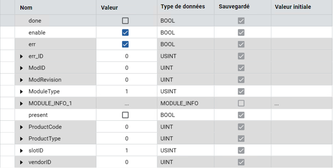Screen dimensions: 333x168
Task: Toggle Sauvegardé checkbox for slotID row
Action: point(241,150)
